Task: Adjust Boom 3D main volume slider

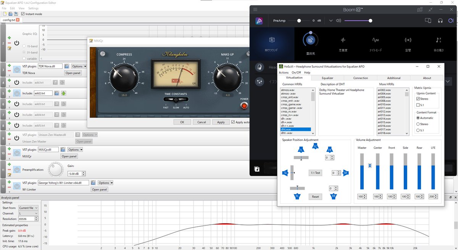Action: (370, 21)
